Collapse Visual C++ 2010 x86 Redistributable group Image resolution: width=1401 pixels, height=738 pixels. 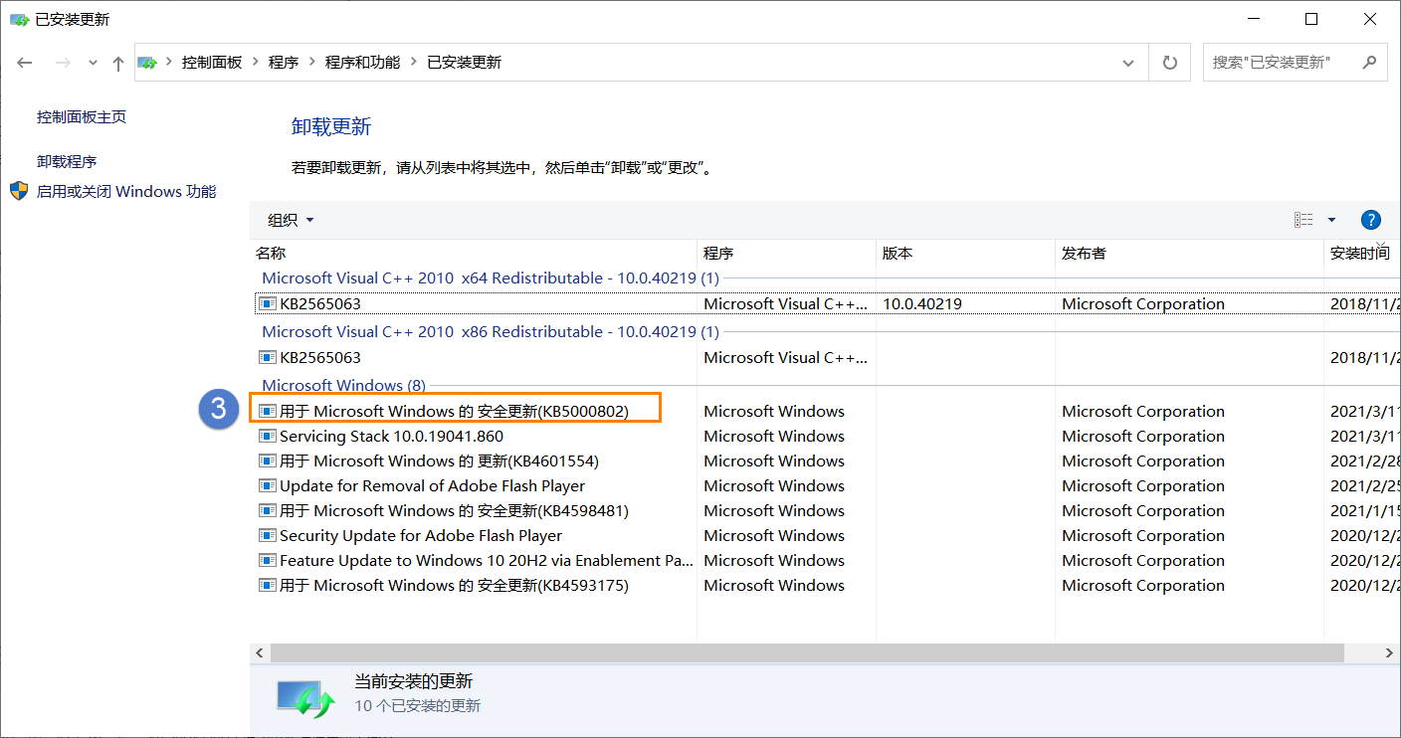point(490,332)
